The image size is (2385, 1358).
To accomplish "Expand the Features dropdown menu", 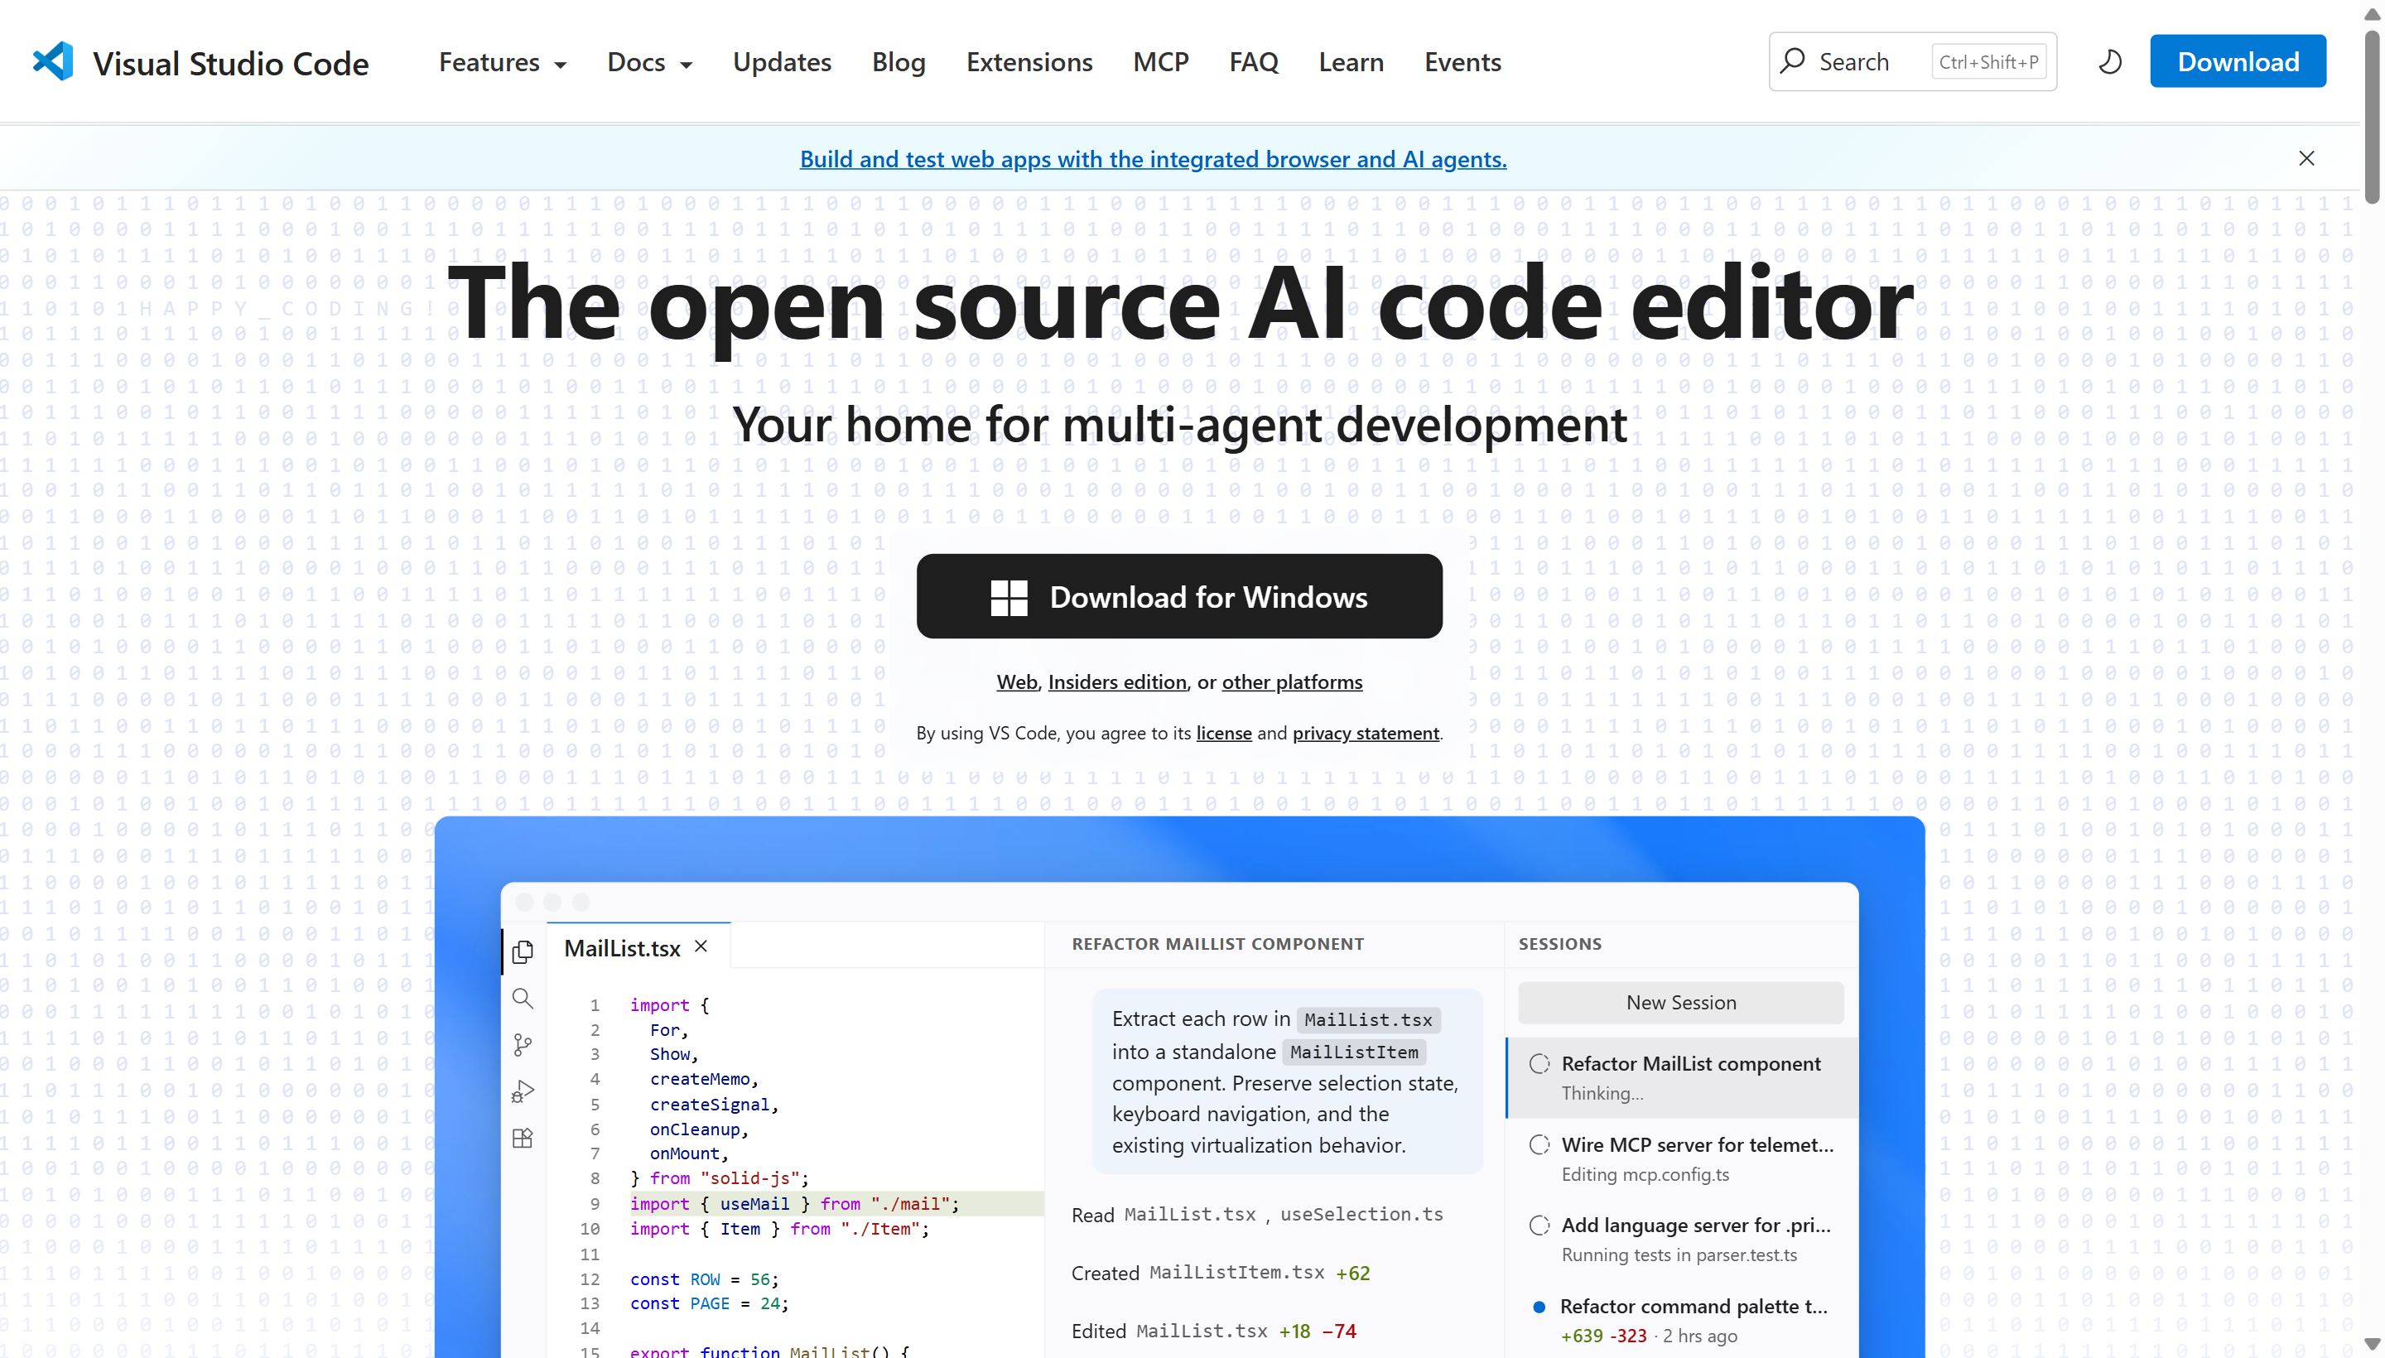I will tap(503, 62).
